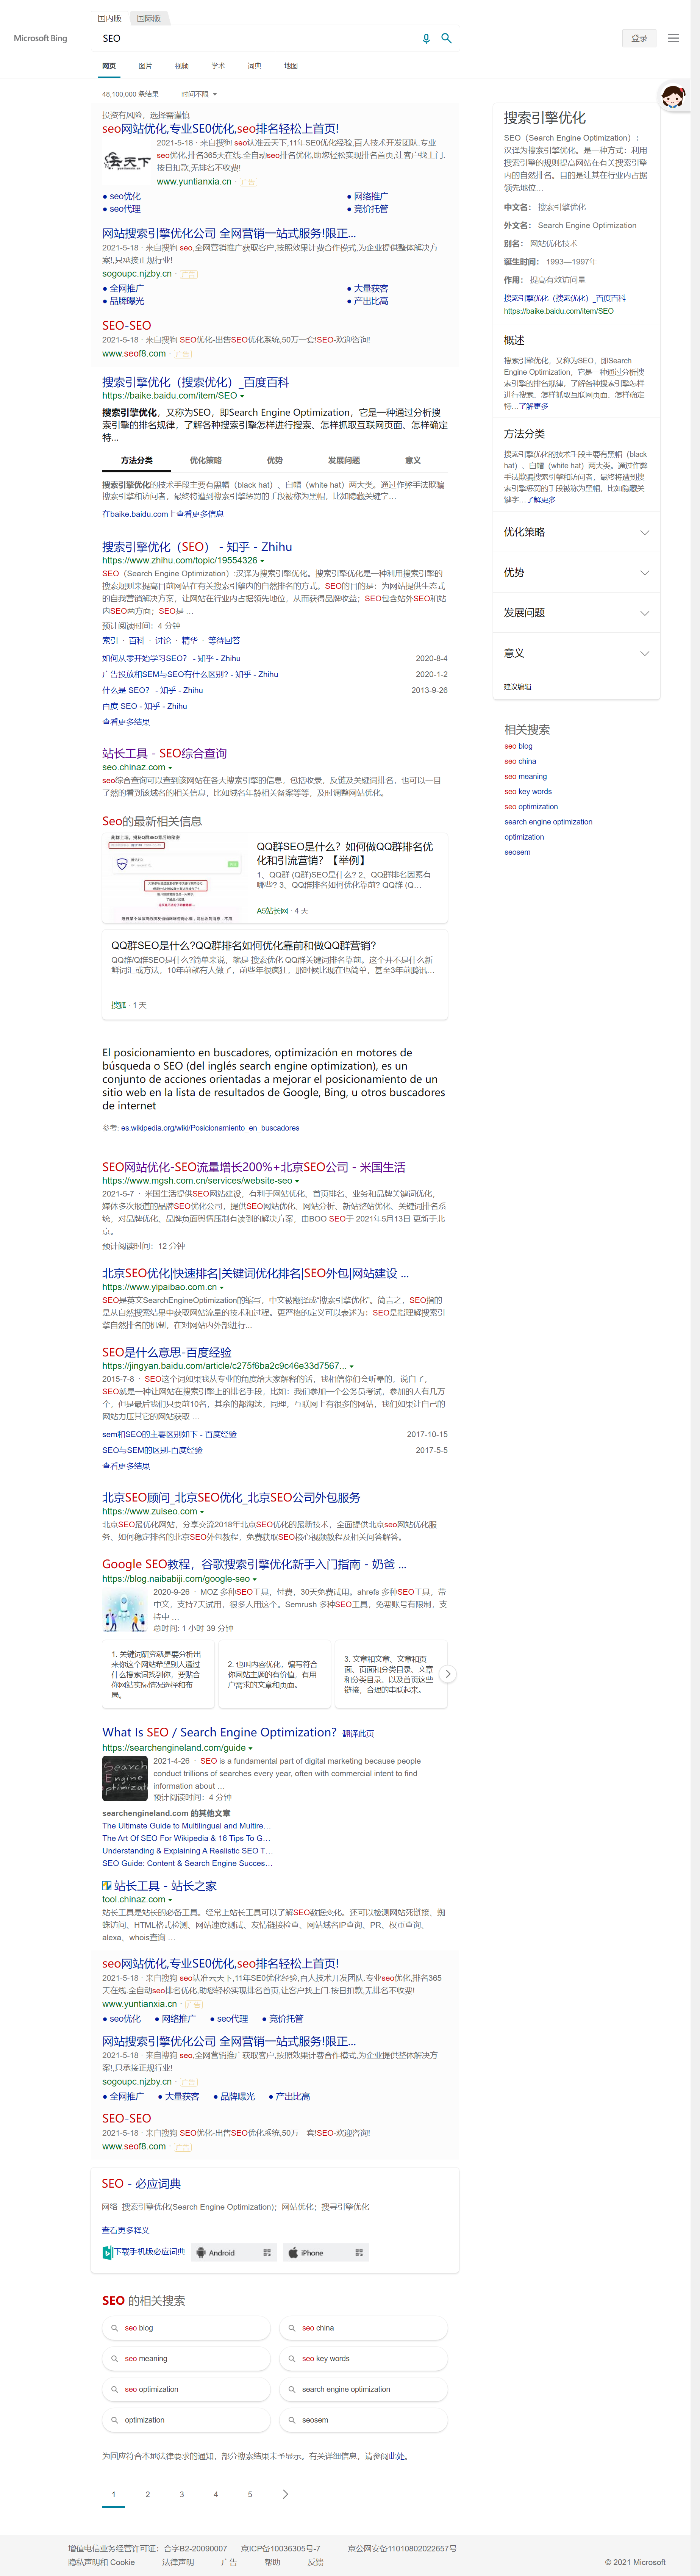Image resolution: width=700 pixels, height=2576 pixels.
Task: Click the 隐私声明和 Cookie footer link
Action: pyautogui.click(x=101, y=2562)
